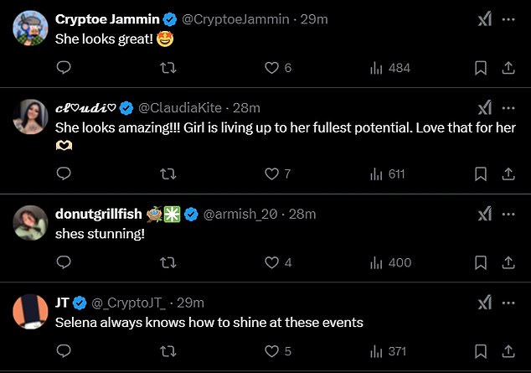This screenshot has height=373, width=531.
Task: Open more options on Cryptoe Jammin's tweet
Action: pos(508,19)
